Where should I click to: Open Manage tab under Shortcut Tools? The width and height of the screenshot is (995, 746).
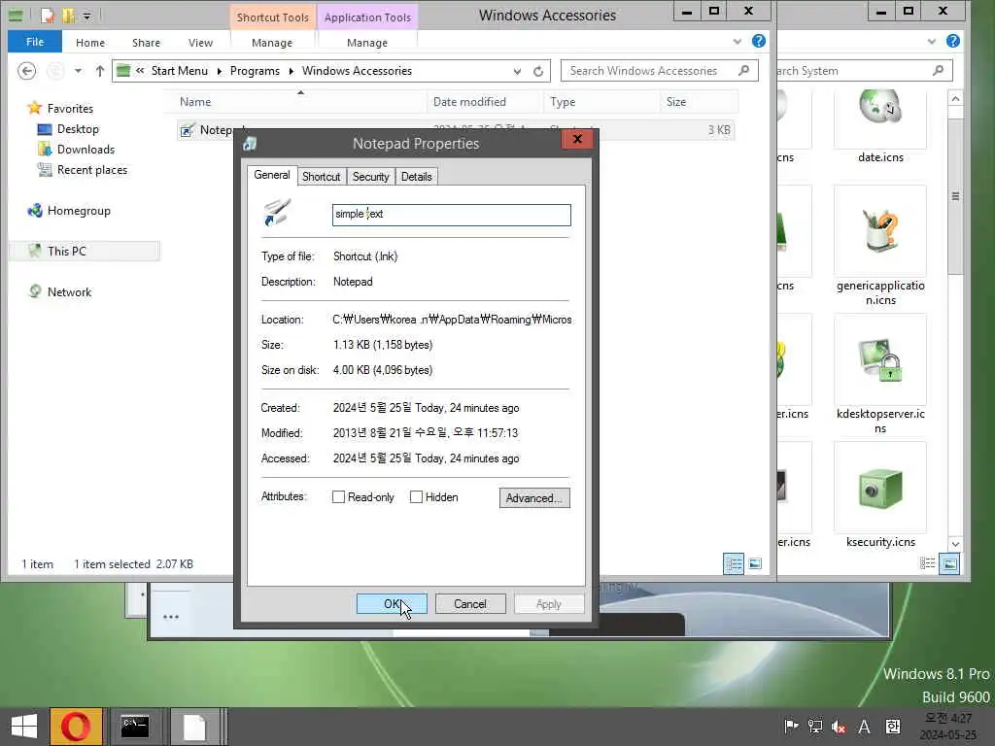point(272,43)
